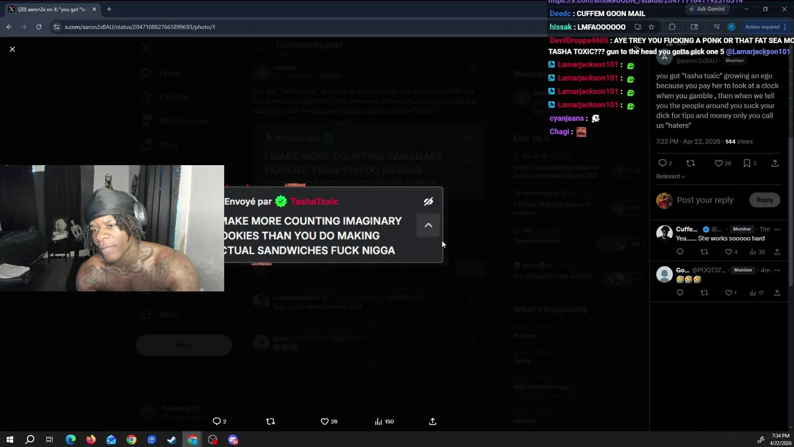Open more options on Cuffe's reply

(777, 230)
